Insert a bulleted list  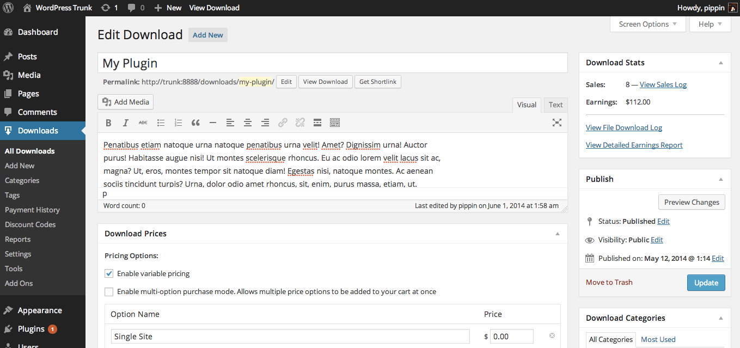(161, 123)
